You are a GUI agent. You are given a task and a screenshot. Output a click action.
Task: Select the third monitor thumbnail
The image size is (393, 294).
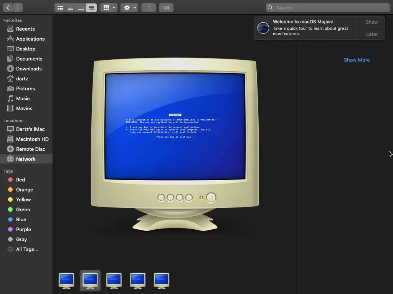coord(114,281)
